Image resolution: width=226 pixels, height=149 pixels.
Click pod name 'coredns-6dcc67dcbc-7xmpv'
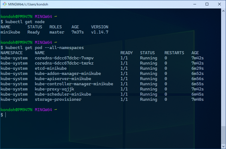[x=64, y=58]
